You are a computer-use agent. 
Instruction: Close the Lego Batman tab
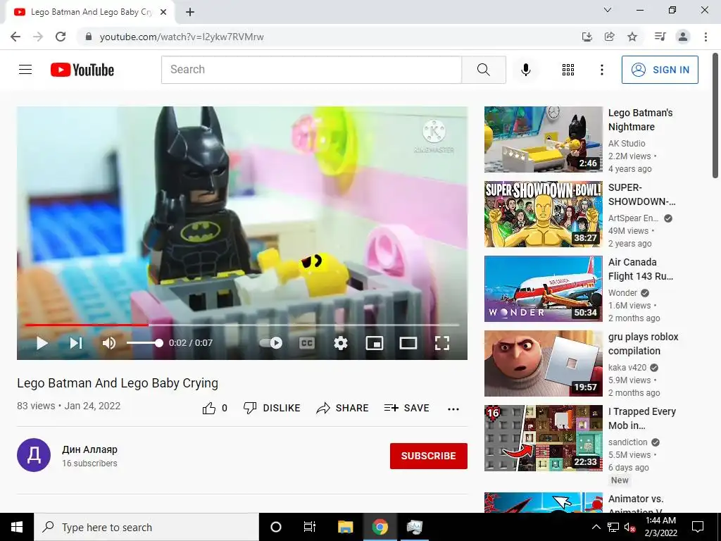tap(163, 13)
